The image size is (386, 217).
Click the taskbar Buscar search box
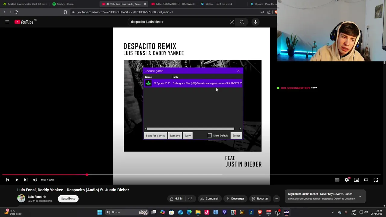(x=127, y=212)
